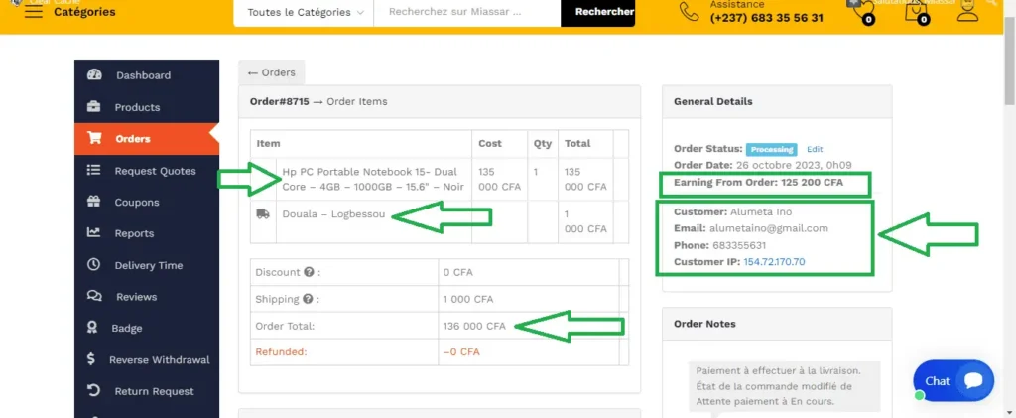Open Reports from the sidebar
1016x418 pixels.
[134, 233]
